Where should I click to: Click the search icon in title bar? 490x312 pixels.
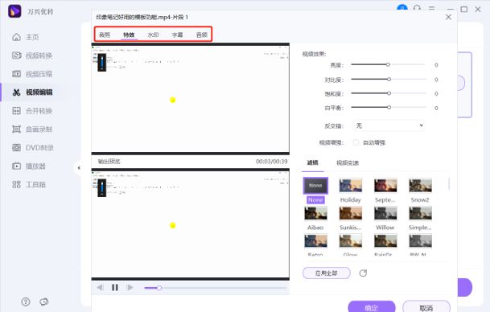(418, 8)
